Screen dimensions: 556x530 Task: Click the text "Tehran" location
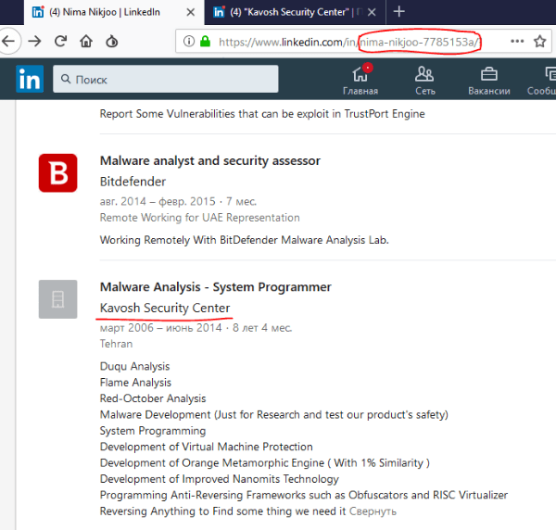tap(117, 344)
